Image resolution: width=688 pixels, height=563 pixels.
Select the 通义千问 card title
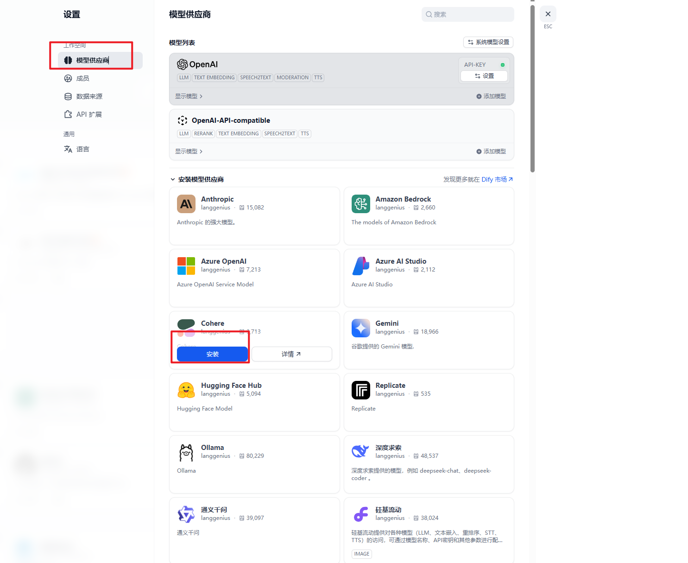coord(214,510)
